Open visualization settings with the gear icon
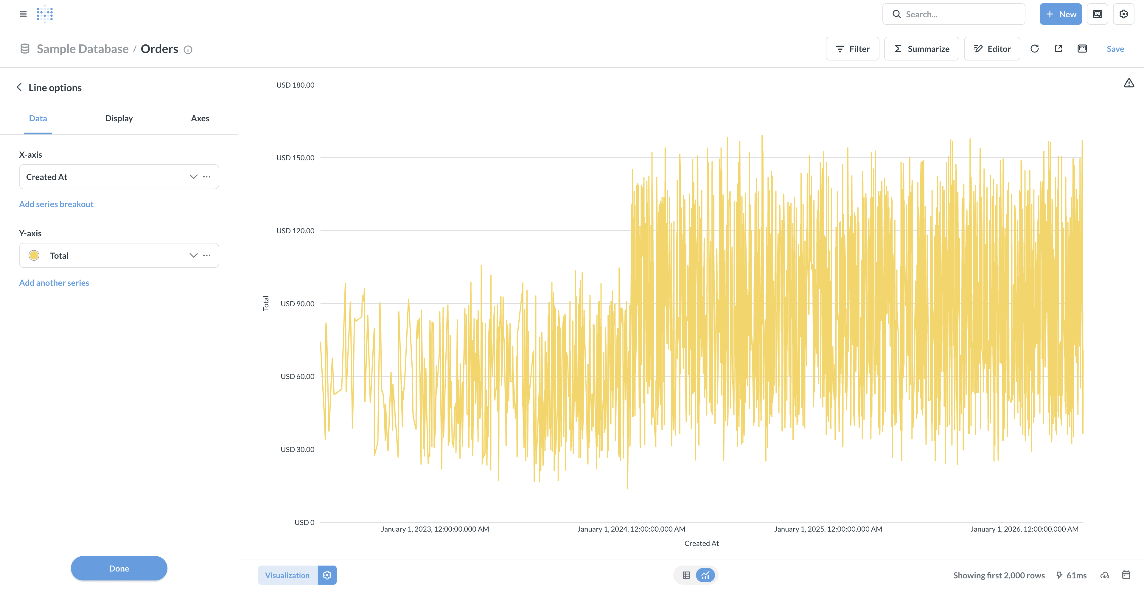The height and width of the screenshot is (590, 1144). click(327, 575)
